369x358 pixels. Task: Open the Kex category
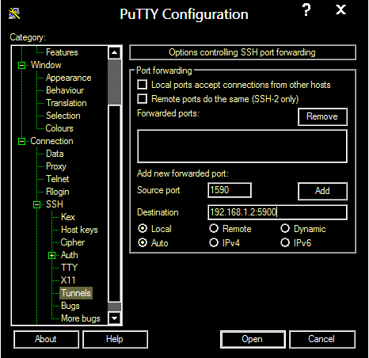68,217
